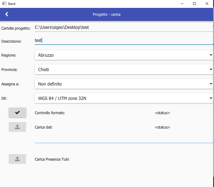Image resolution: width=214 pixels, height=187 pixels.
Task: Expand the Provincia dropdown showing Chieti
Action: (124, 70)
